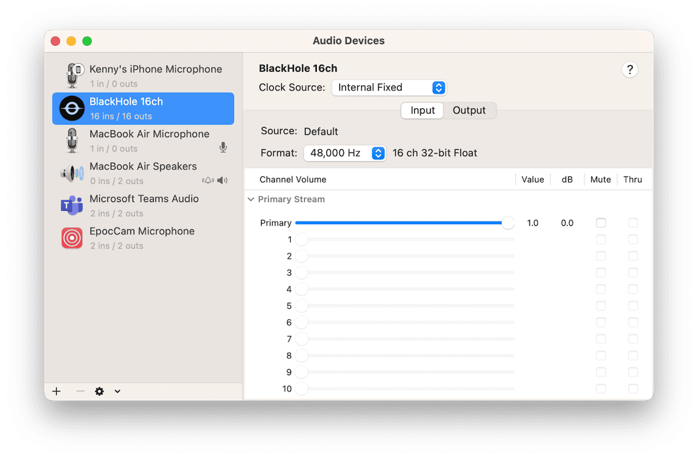Image resolution: width=698 pixels, height=459 pixels.
Task: Click the MacBook Air Microphone icon
Action: tap(72, 141)
